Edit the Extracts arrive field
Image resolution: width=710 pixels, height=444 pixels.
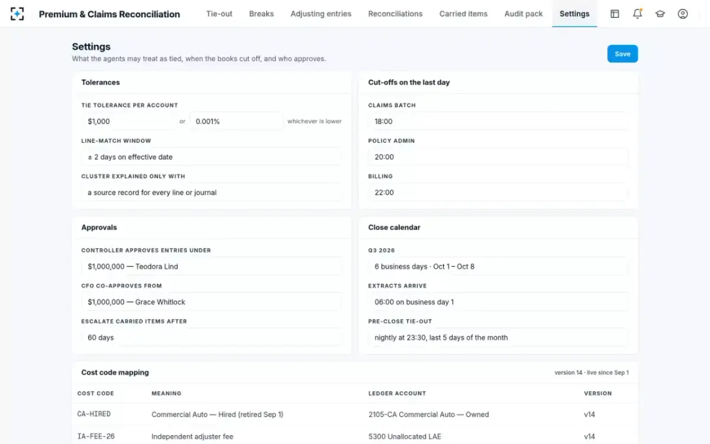498,302
